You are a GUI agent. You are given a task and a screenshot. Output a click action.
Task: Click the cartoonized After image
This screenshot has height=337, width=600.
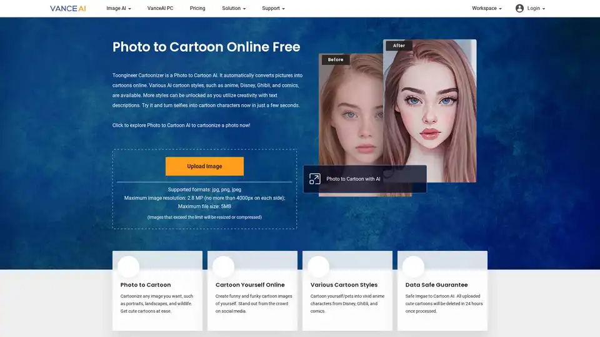coord(431,106)
